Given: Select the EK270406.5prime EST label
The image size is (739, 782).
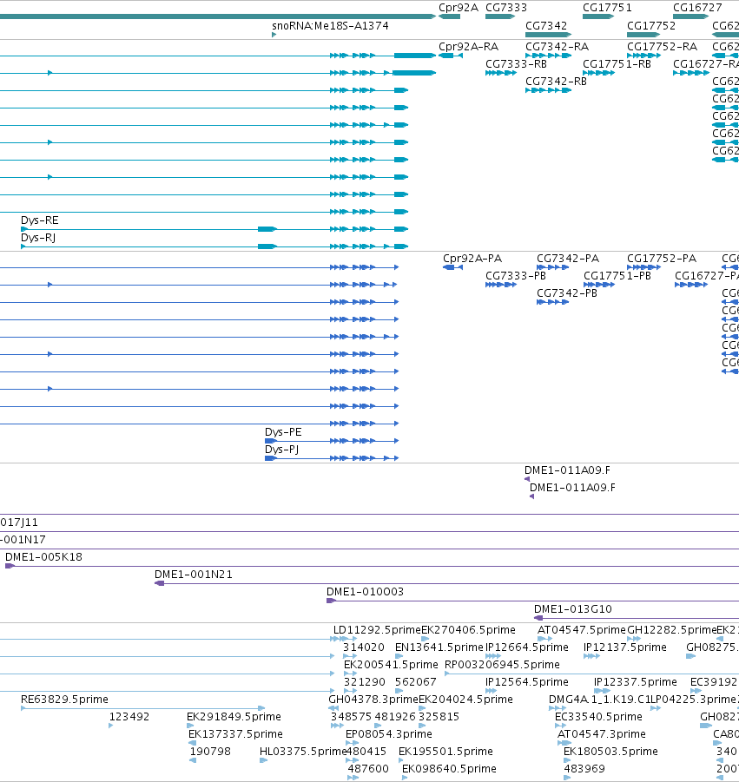Looking at the screenshot, I should point(468,630).
